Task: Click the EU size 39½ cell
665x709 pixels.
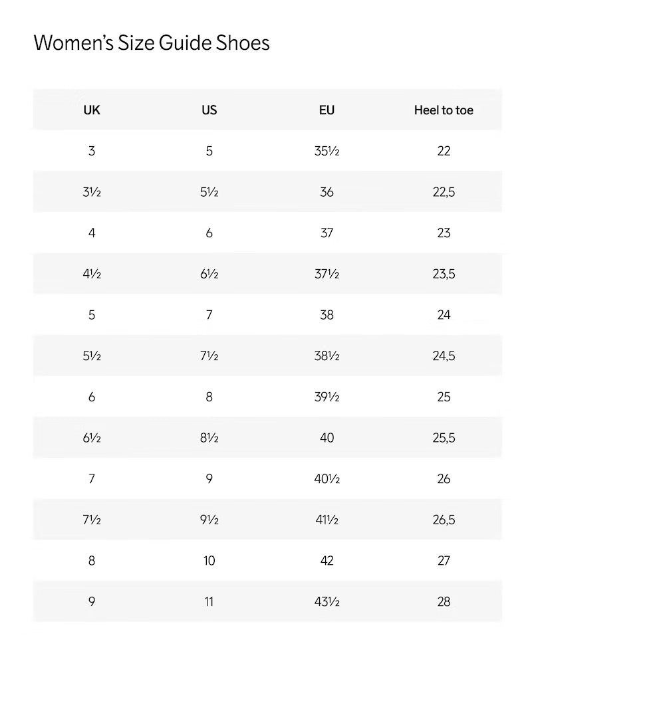Action: 327,397
